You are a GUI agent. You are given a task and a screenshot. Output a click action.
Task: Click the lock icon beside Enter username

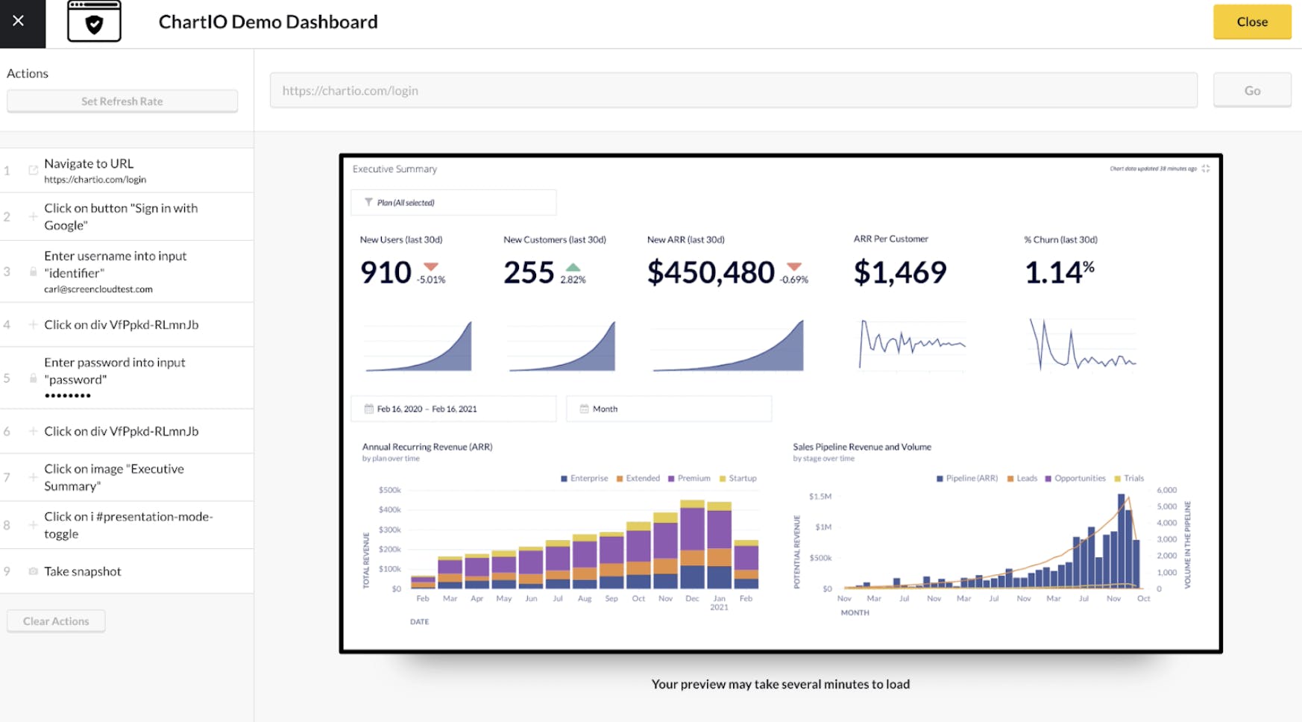coord(33,271)
